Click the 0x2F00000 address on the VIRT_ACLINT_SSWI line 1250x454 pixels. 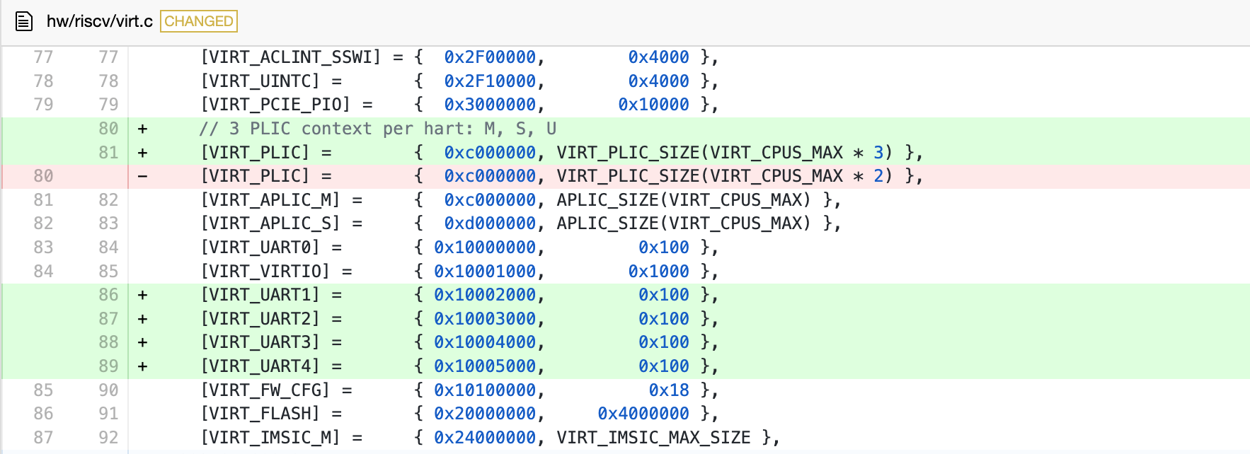pyautogui.click(x=490, y=57)
